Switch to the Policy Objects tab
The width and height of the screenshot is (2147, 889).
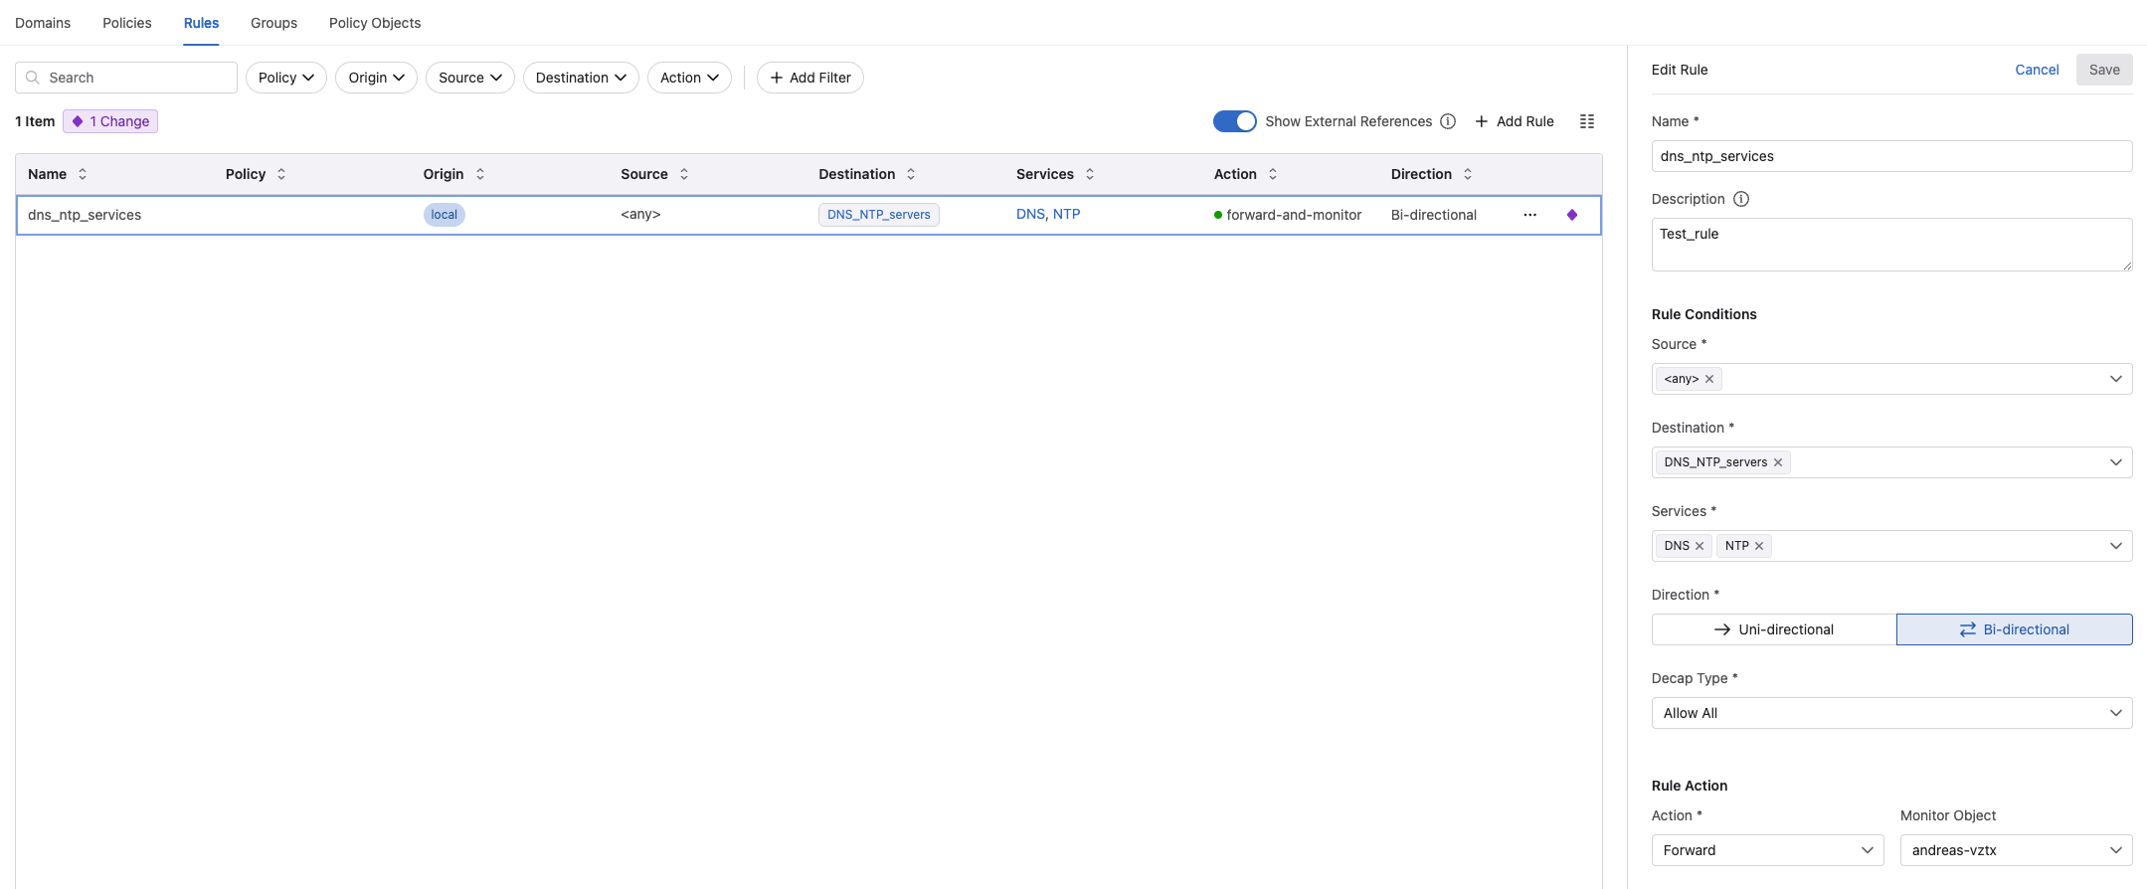point(375,23)
